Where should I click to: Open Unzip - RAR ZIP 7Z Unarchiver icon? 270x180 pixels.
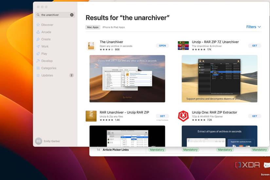(183, 45)
